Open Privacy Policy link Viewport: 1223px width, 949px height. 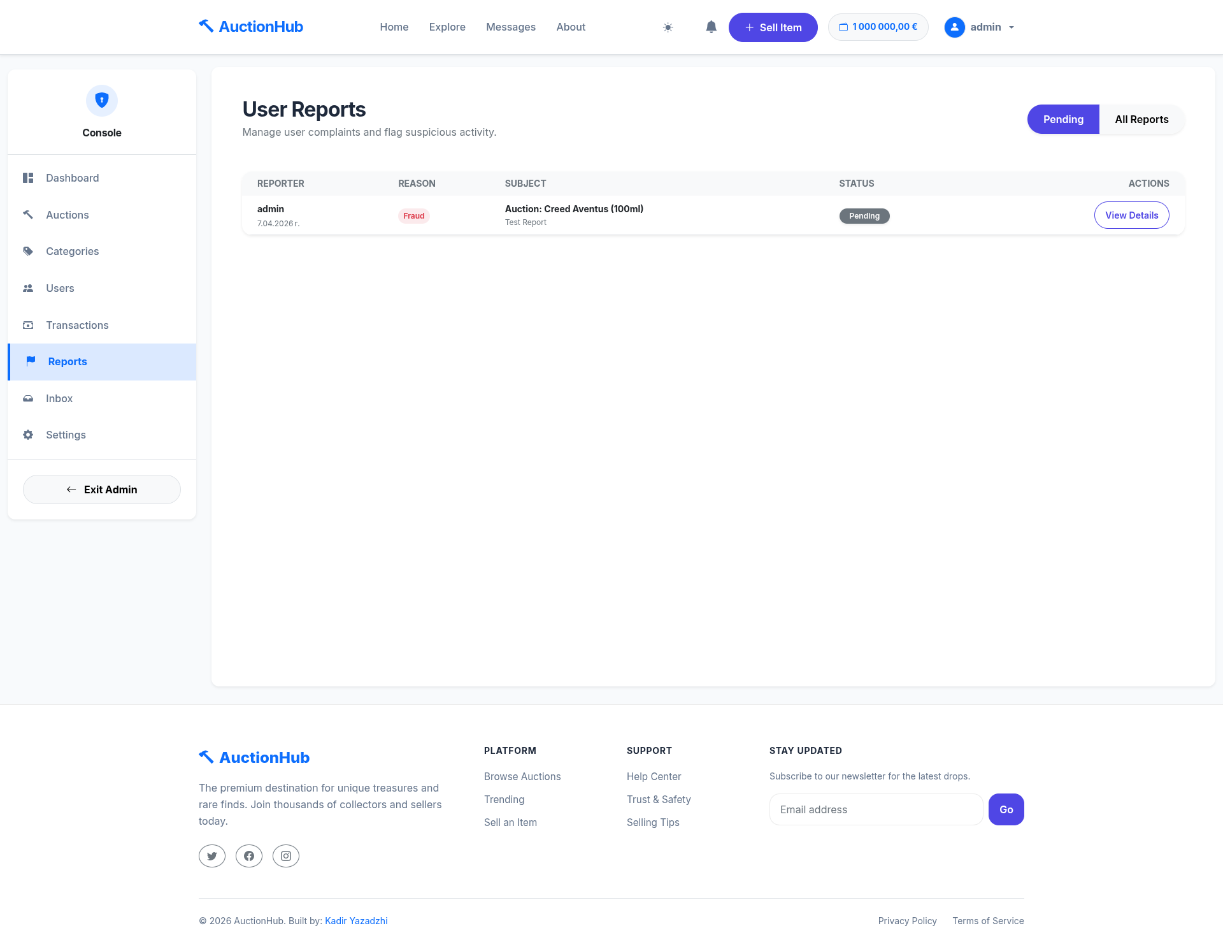(907, 921)
